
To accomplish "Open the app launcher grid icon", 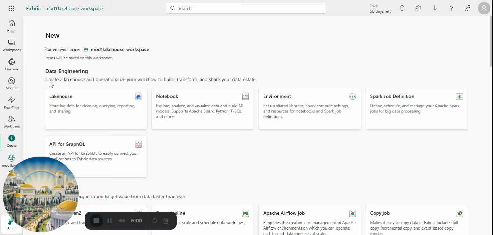I will click(x=11, y=8).
